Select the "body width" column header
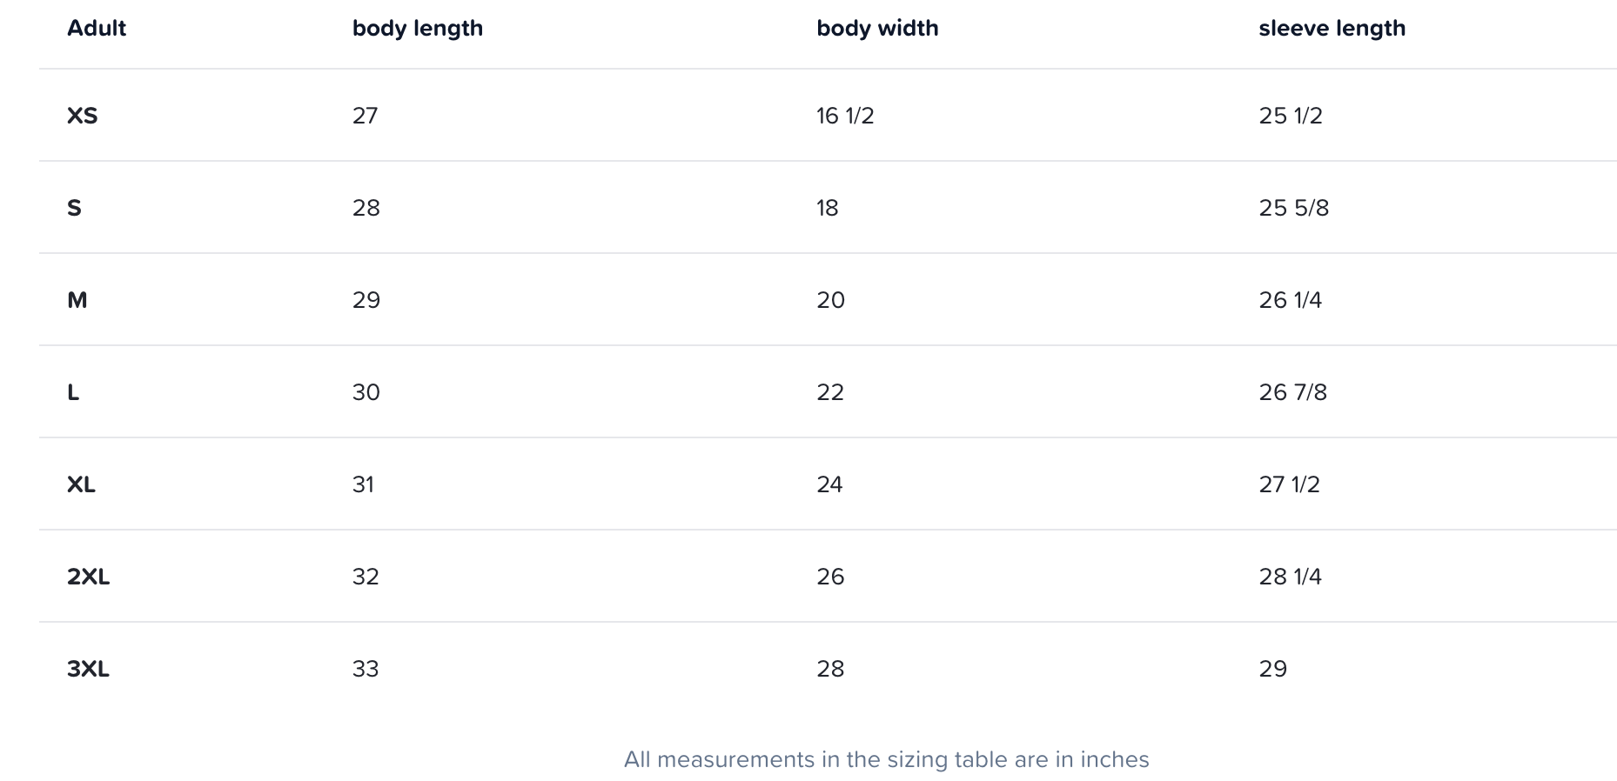This screenshot has height=781, width=1617. click(x=877, y=28)
